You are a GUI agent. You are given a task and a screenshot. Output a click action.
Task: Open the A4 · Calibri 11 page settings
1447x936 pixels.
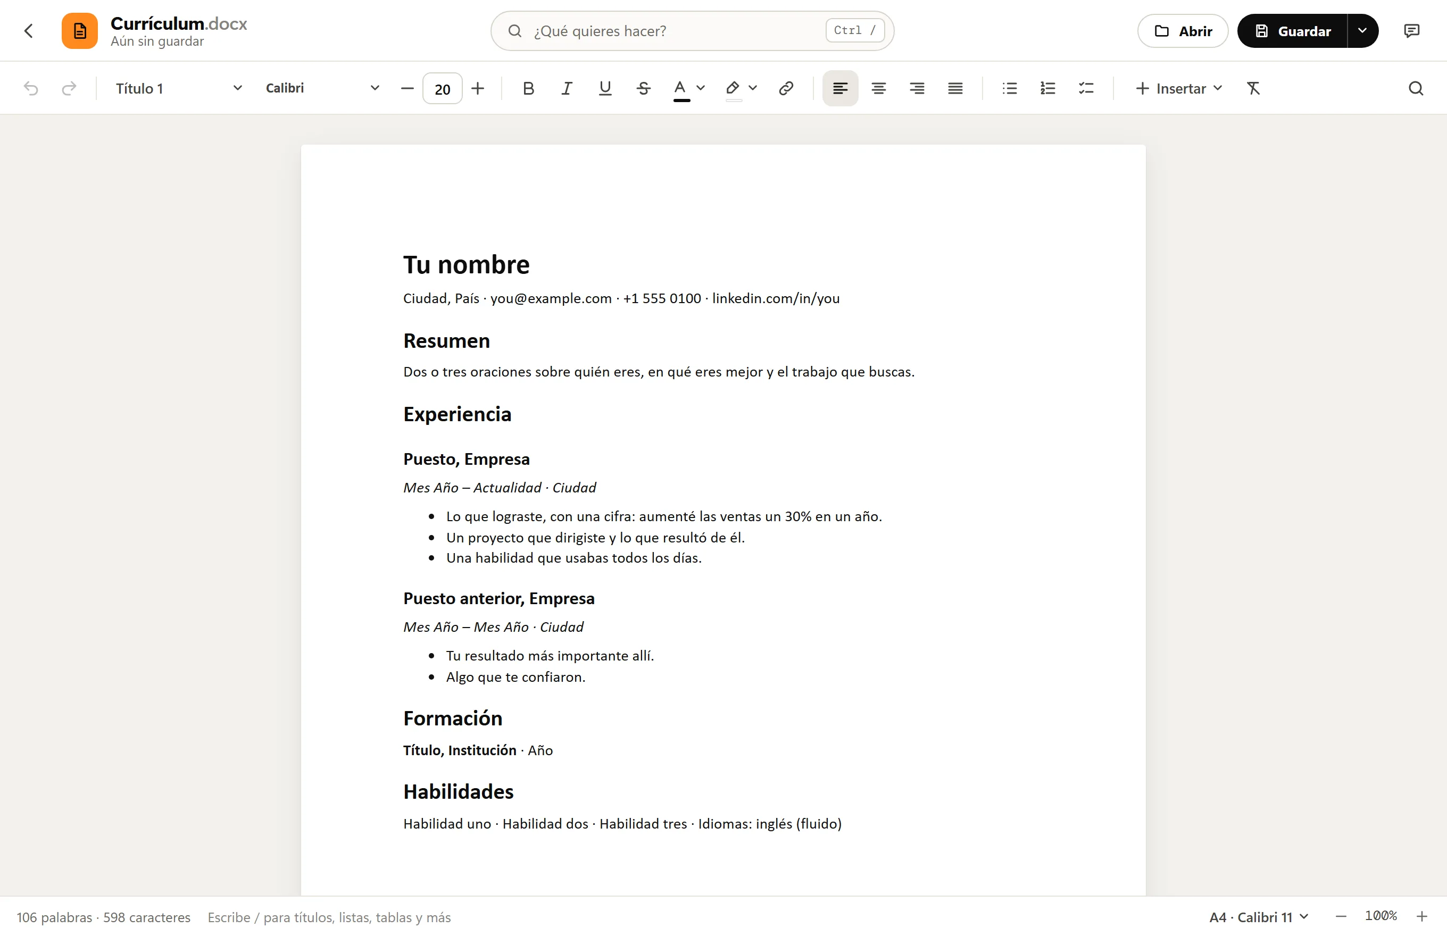(1259, 917)
